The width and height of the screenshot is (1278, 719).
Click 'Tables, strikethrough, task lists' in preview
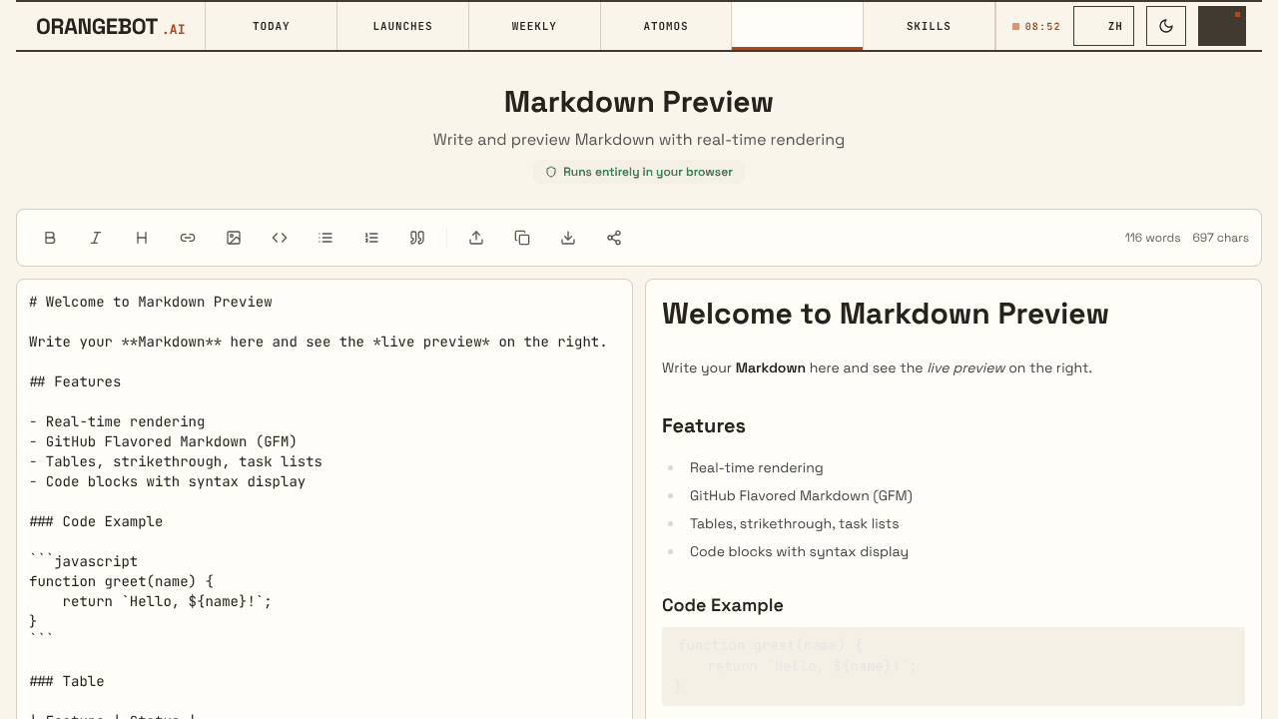(x=795, y=523)
